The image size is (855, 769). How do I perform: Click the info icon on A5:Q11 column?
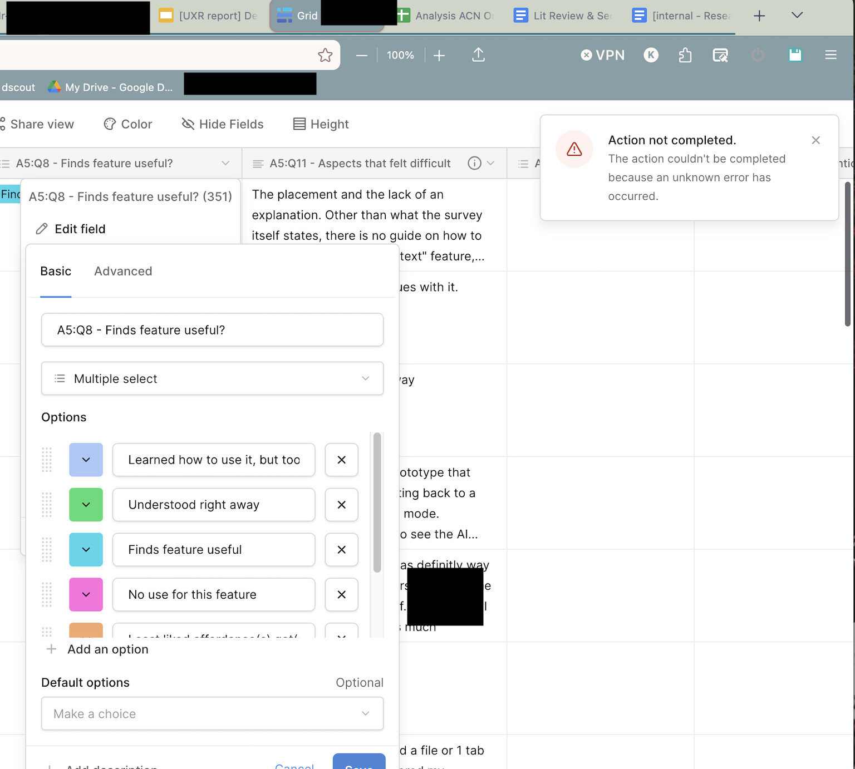click(474, 163)
